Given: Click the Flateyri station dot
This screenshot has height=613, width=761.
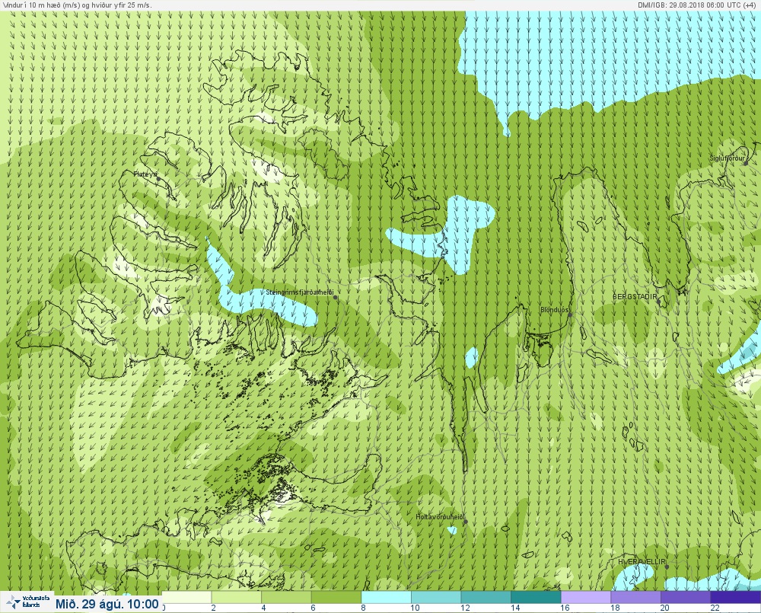Looking at the screenshot, I should click(158, 179).
